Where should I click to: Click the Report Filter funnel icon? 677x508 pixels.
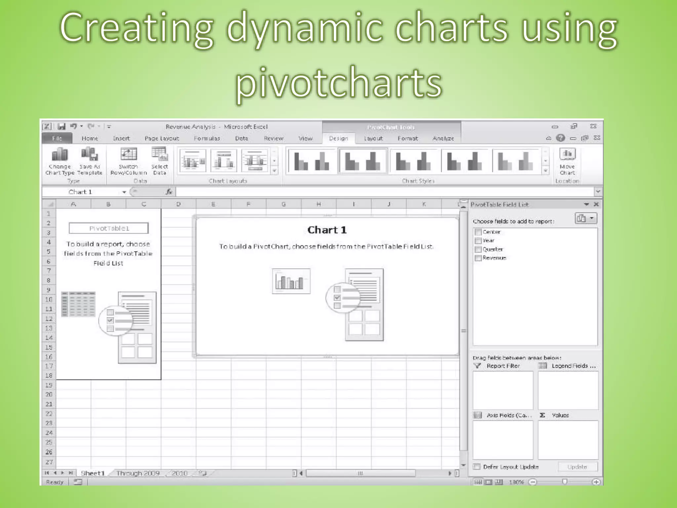(x=477, y=366)
